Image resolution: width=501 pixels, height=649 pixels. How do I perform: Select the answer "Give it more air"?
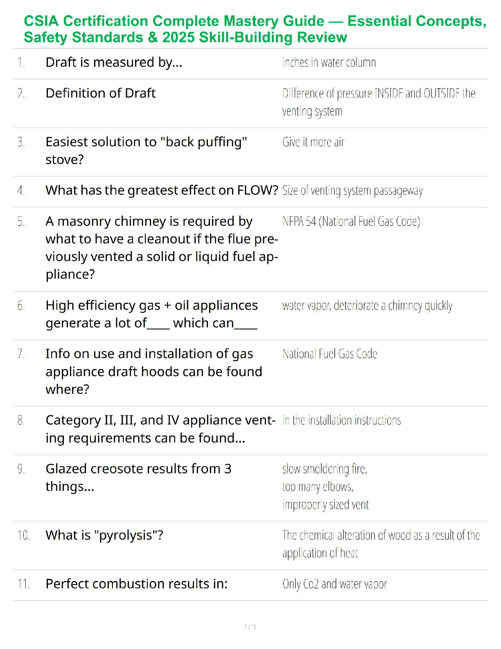(314, 142)
